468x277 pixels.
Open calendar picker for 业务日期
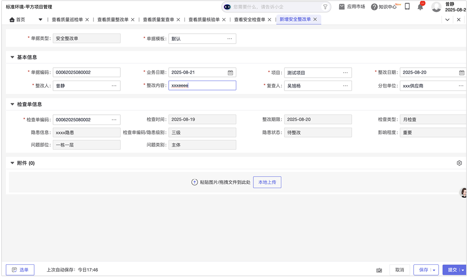[x=230, y=73]
